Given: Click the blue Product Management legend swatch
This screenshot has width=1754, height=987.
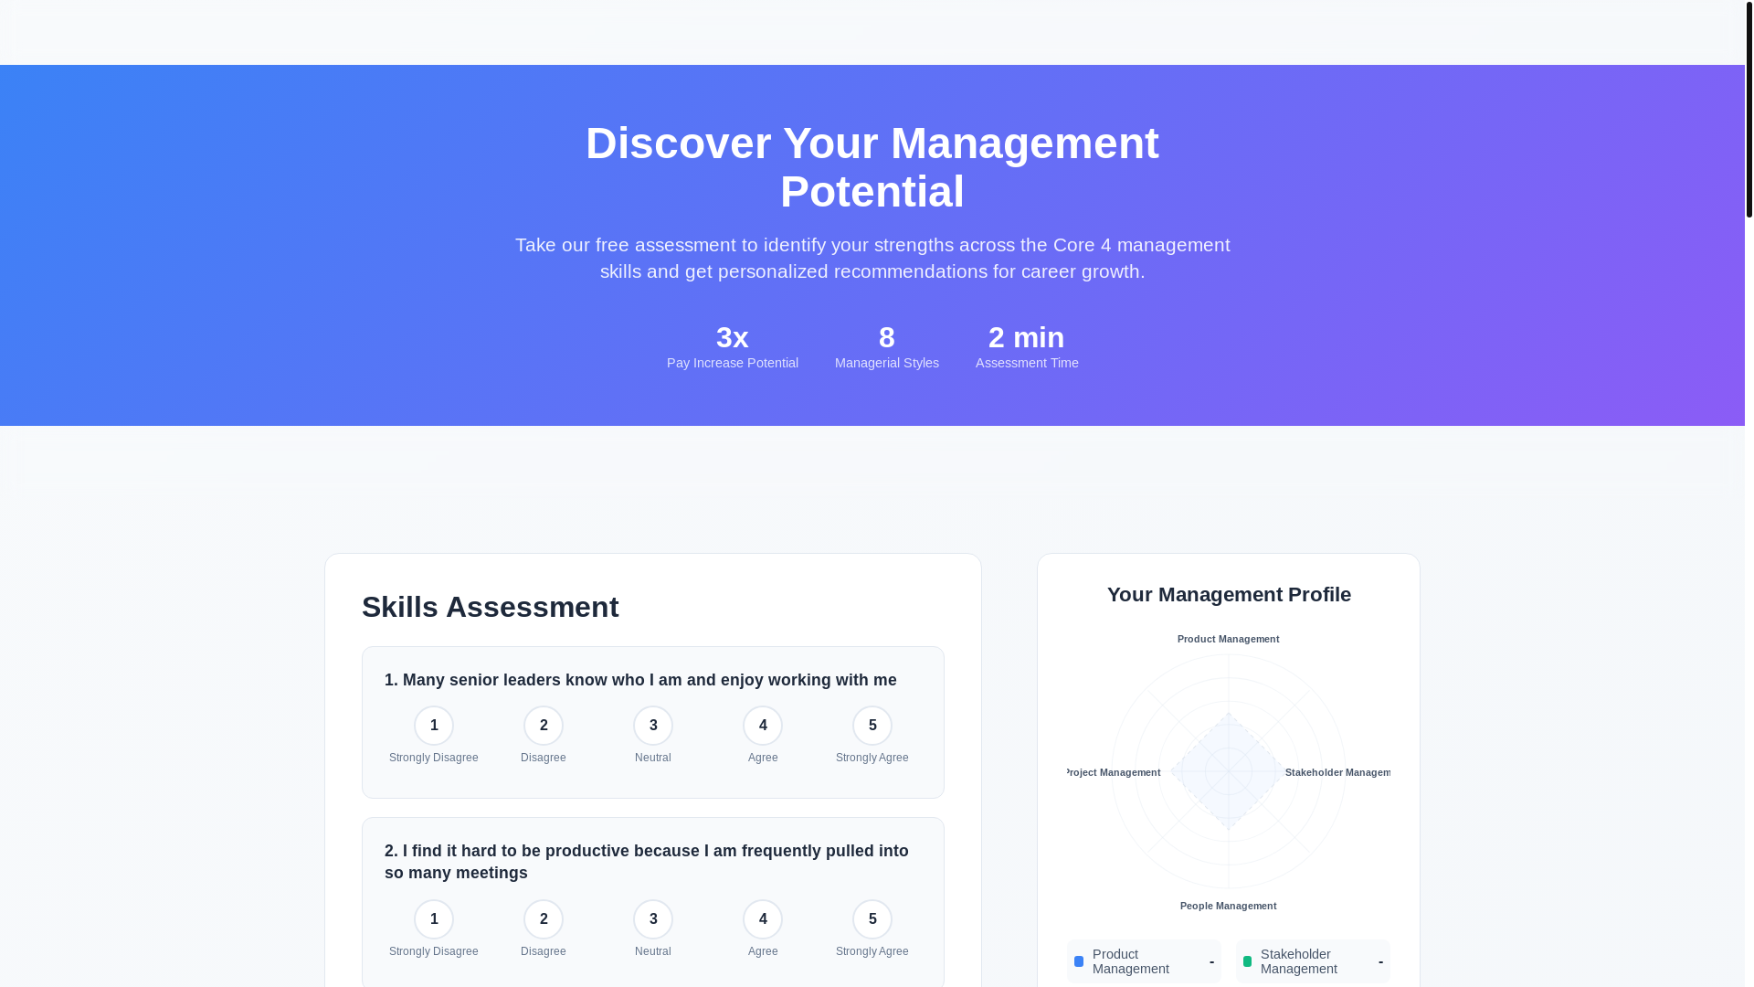Looking at the screenshot, I should pyautogui.click(x=1079, y=961).
